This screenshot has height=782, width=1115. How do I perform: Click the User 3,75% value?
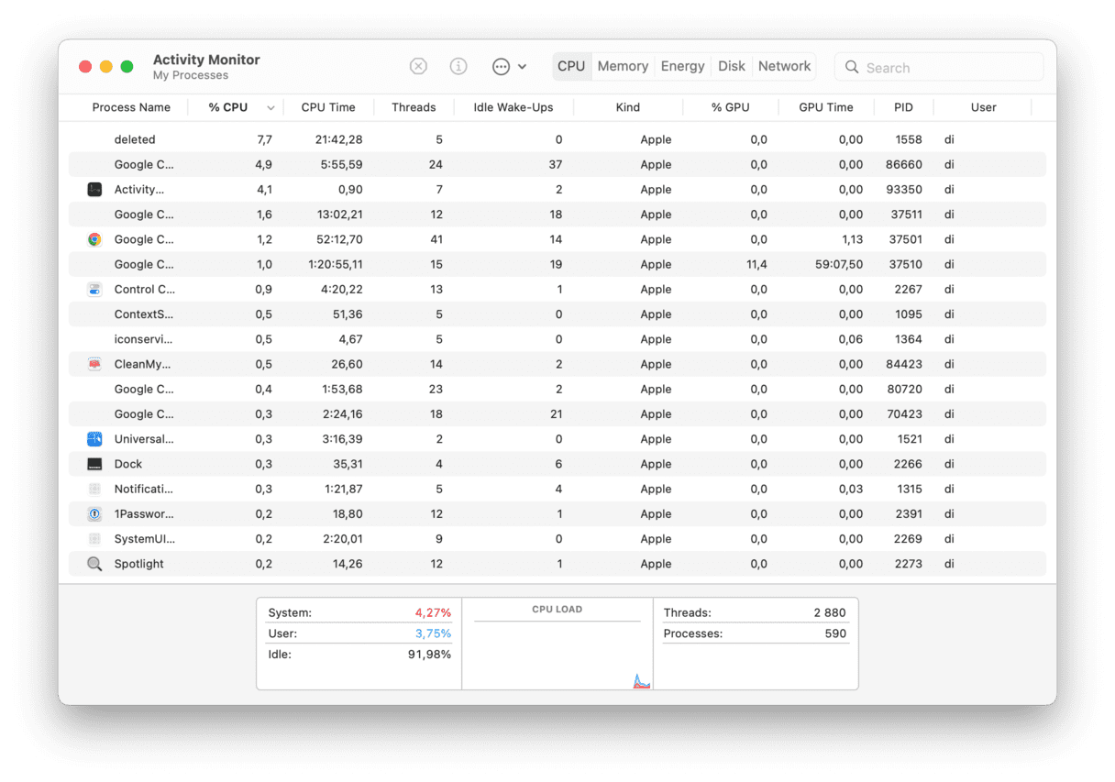(433, 633)
